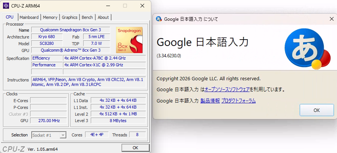Click the Instructions text box
337x153 pixels.
[x=88, y=82]
